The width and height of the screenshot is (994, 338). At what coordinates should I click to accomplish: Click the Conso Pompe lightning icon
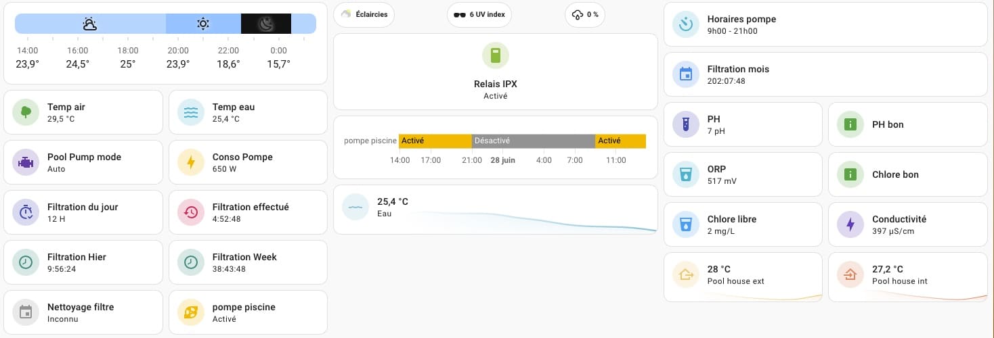click(191, 162)
